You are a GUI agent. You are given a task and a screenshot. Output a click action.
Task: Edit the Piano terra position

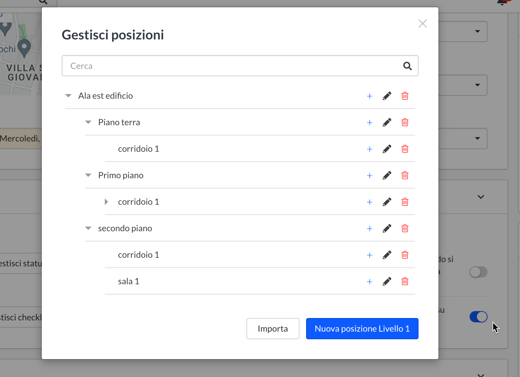pos(387,123)
